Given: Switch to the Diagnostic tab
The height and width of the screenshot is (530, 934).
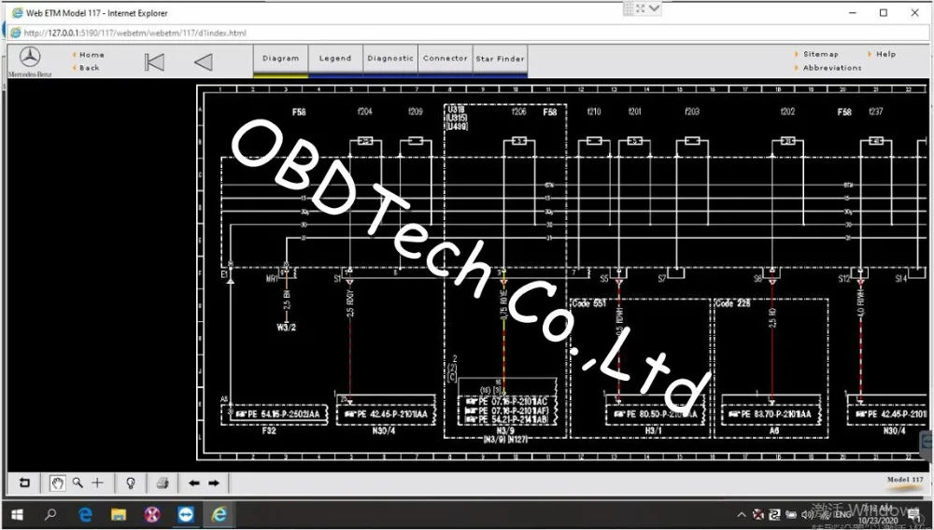Looking at the screenshot, I should [390, 59].
